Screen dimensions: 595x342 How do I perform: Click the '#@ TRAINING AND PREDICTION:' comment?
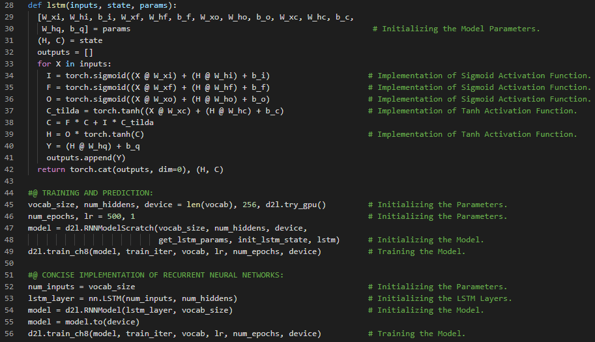90,193
